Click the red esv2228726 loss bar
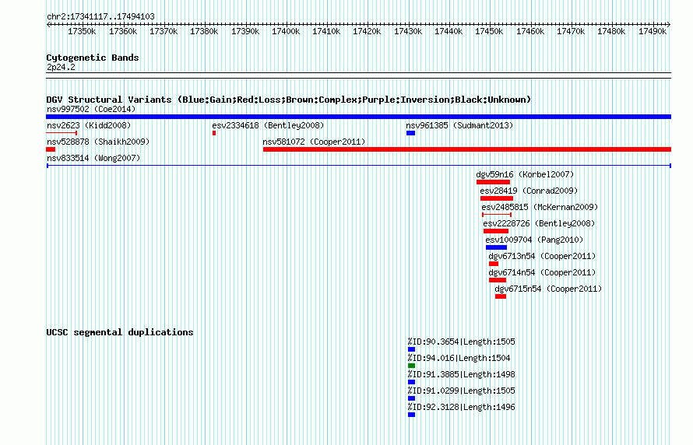The height and width of the screenshot is (445, 693). click(x=496, y=231)
